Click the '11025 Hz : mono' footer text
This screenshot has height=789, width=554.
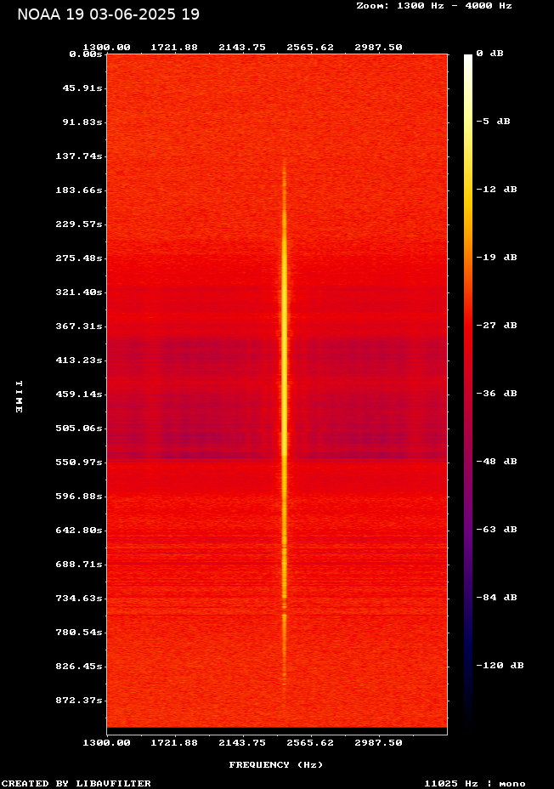click(475, 783)
